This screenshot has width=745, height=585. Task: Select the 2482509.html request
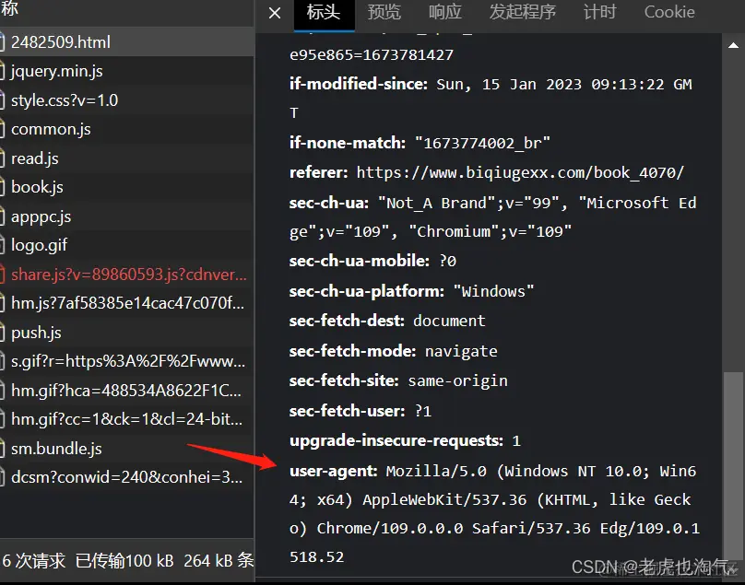[127, 42]
